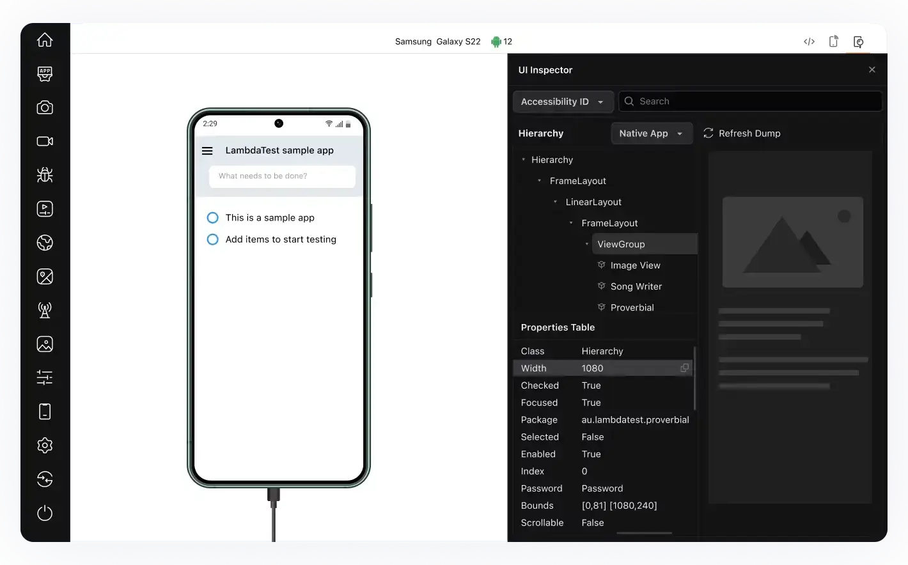Open the app installation panel
The image size is (908, 565).
[x=45, y=74]
